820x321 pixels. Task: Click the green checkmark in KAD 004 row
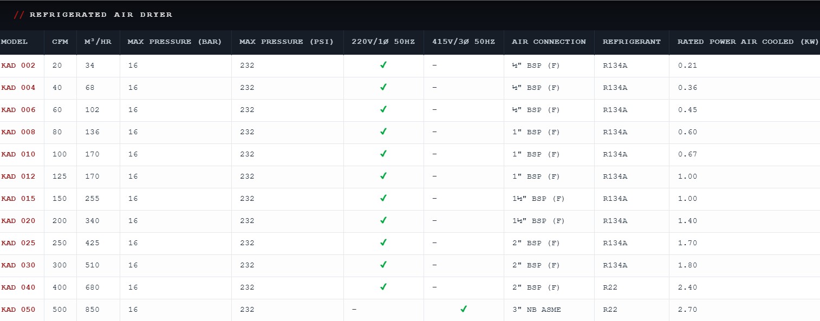click(x=383, y=87)
